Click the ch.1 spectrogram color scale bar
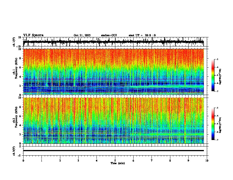This screenshot has height=180, width=233. coord(213,75)
